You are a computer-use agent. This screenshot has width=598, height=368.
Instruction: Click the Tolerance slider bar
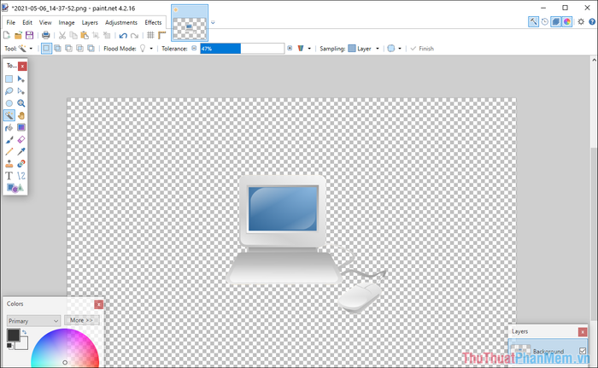pos(242,49)
